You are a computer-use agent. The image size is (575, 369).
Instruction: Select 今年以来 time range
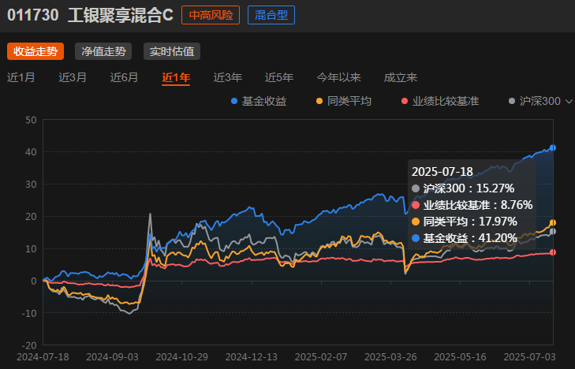339,77
